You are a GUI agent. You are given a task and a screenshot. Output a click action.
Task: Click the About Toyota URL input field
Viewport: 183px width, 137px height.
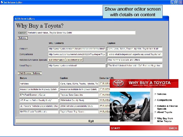77,65
